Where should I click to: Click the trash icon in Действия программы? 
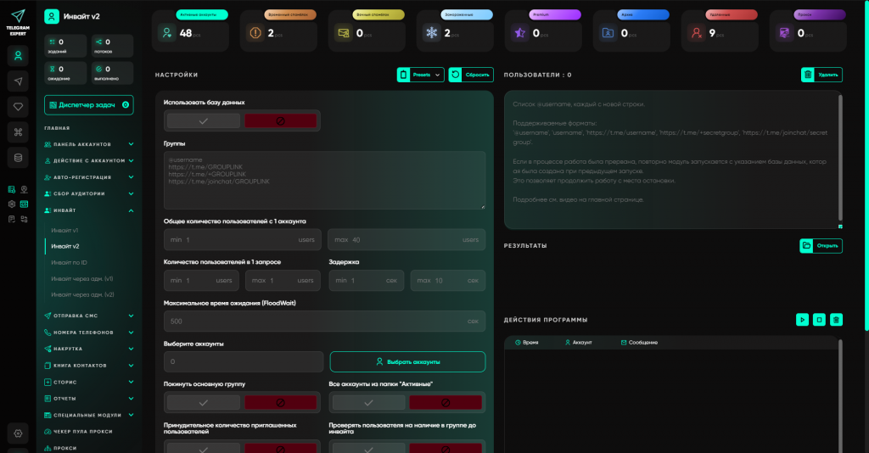coord(836,320)
